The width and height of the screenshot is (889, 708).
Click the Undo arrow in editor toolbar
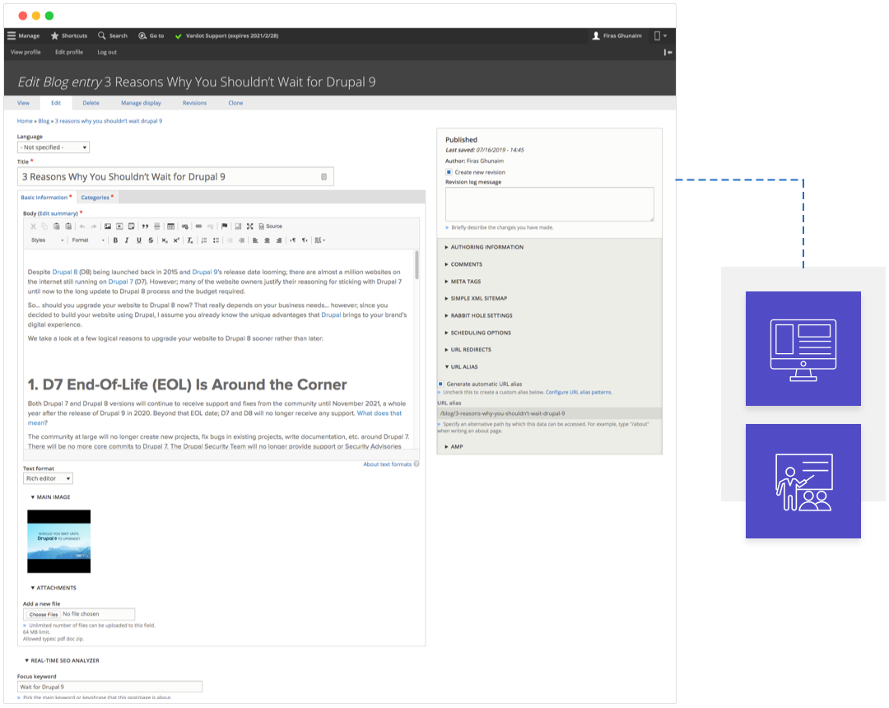[82, 226]
